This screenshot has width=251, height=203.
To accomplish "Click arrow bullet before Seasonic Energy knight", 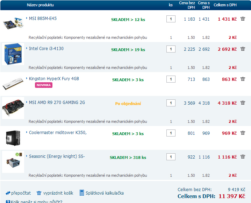I will click(27, 156).
